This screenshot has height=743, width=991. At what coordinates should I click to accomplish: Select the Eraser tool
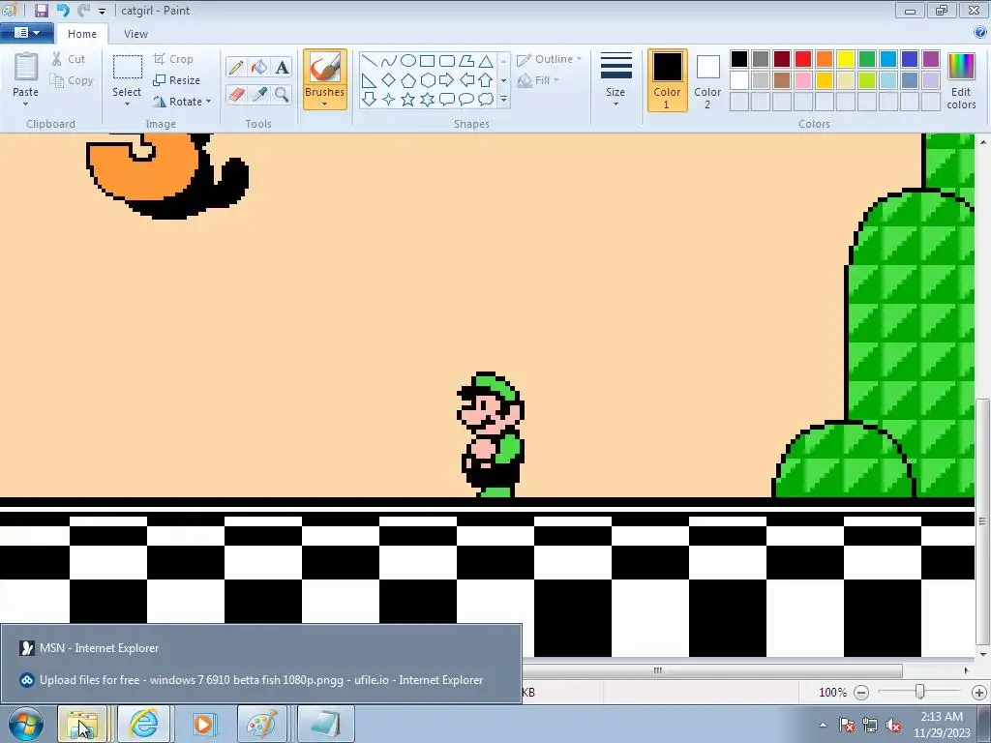coord(236,95)
